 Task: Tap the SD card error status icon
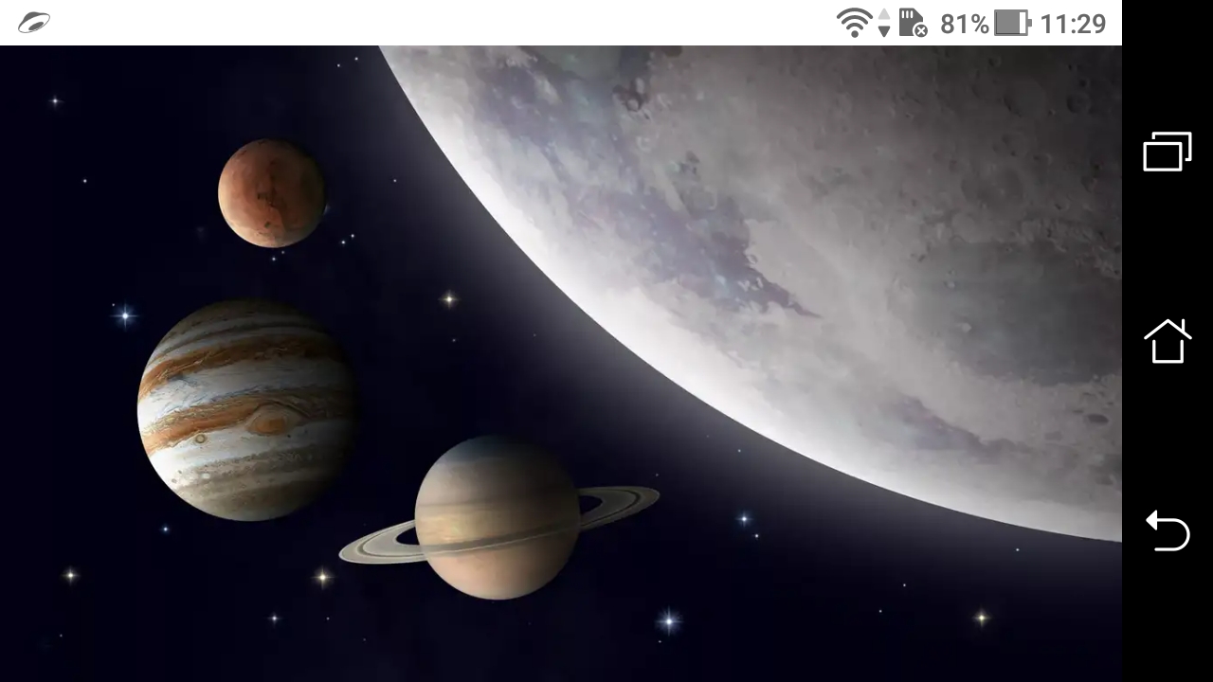[x=913, y=23]
